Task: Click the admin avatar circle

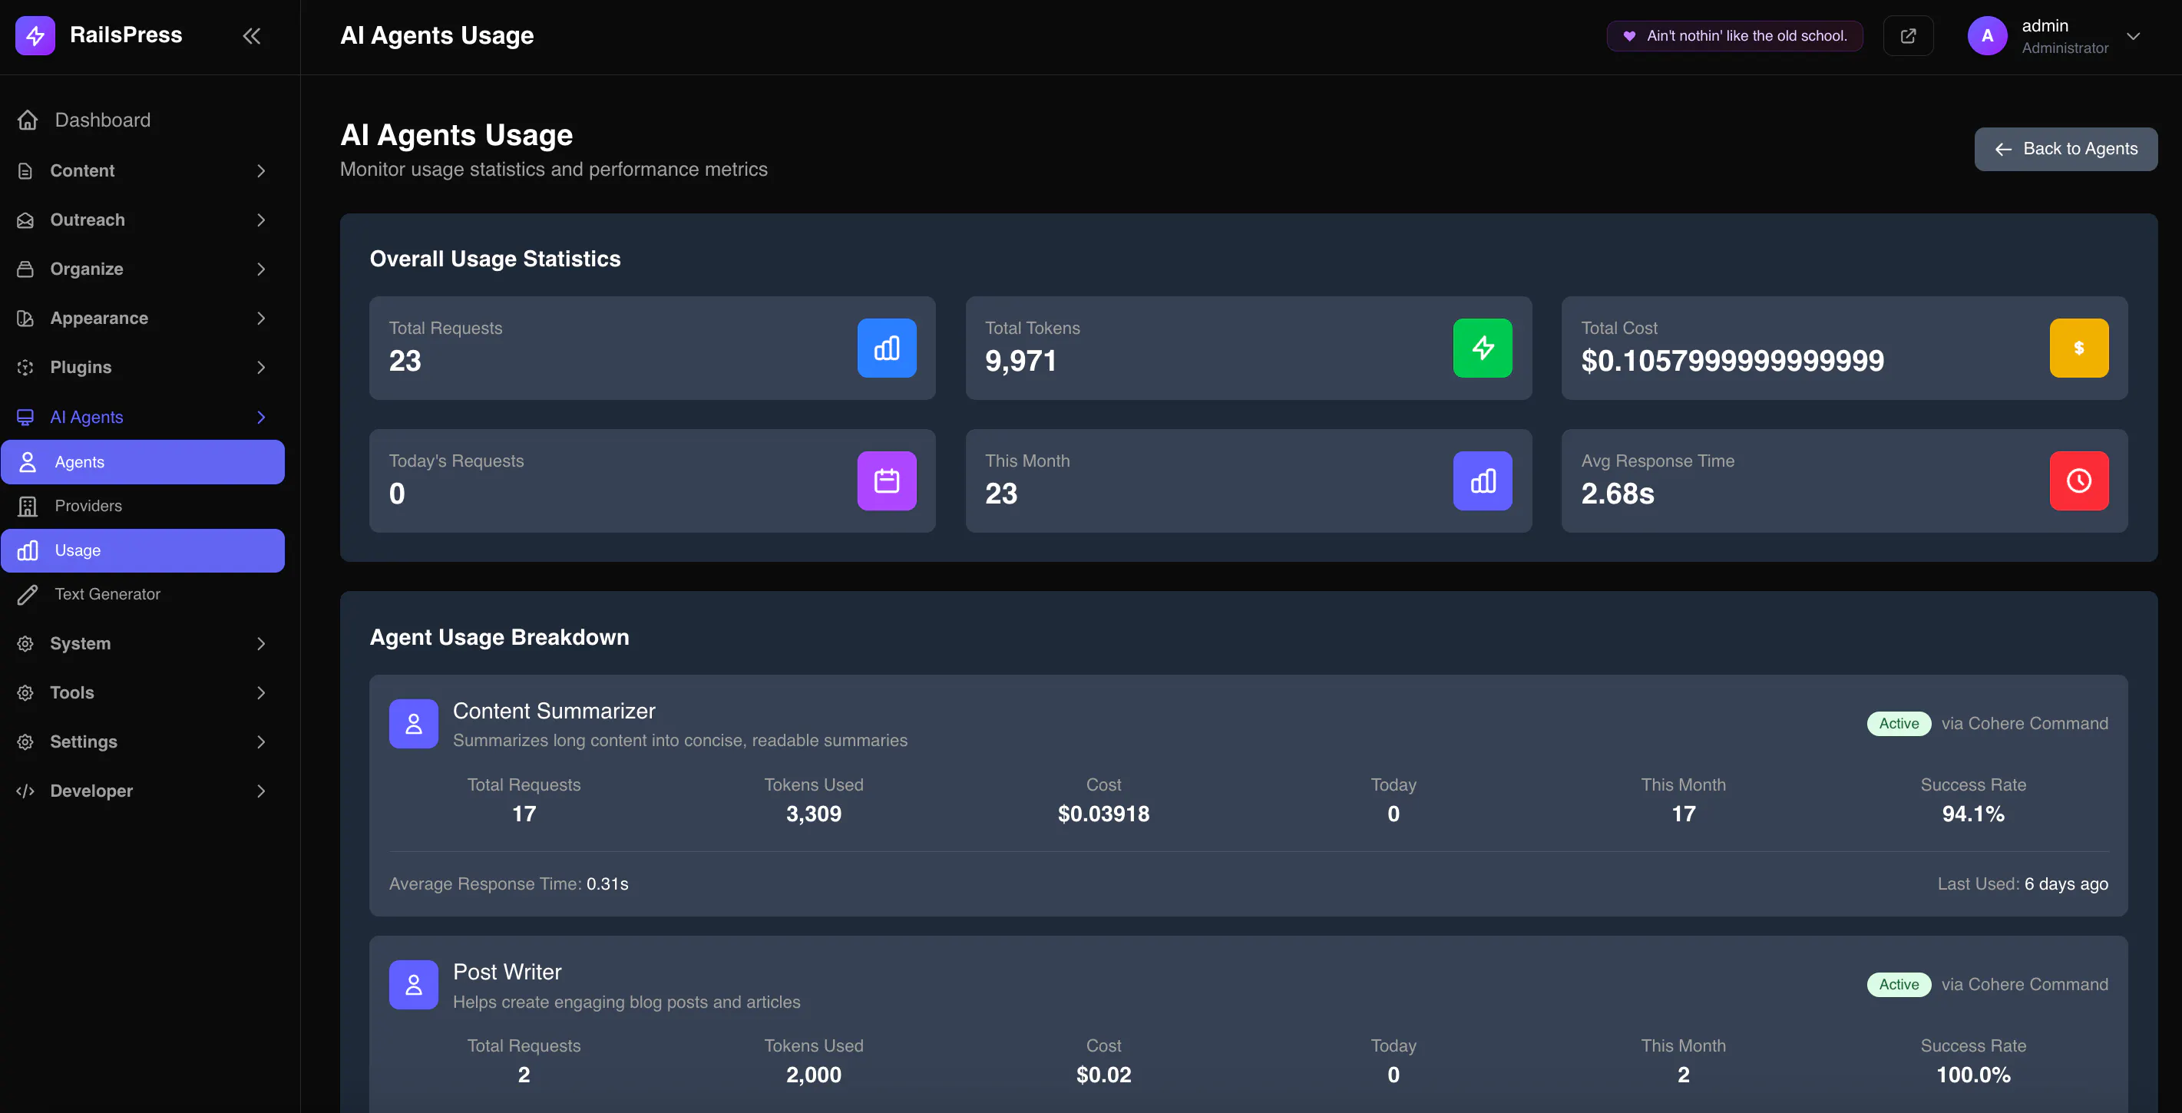Action: [1987, 35]
